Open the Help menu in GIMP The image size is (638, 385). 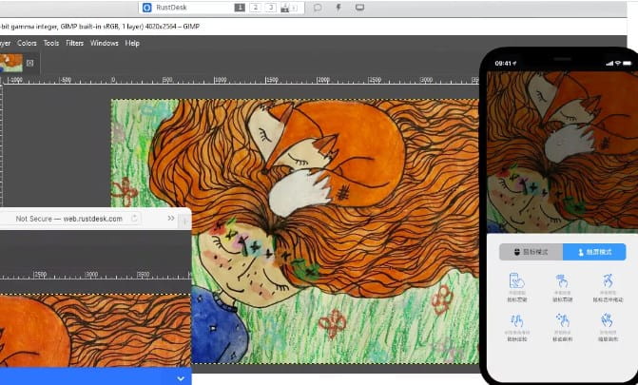click(132, 43)
